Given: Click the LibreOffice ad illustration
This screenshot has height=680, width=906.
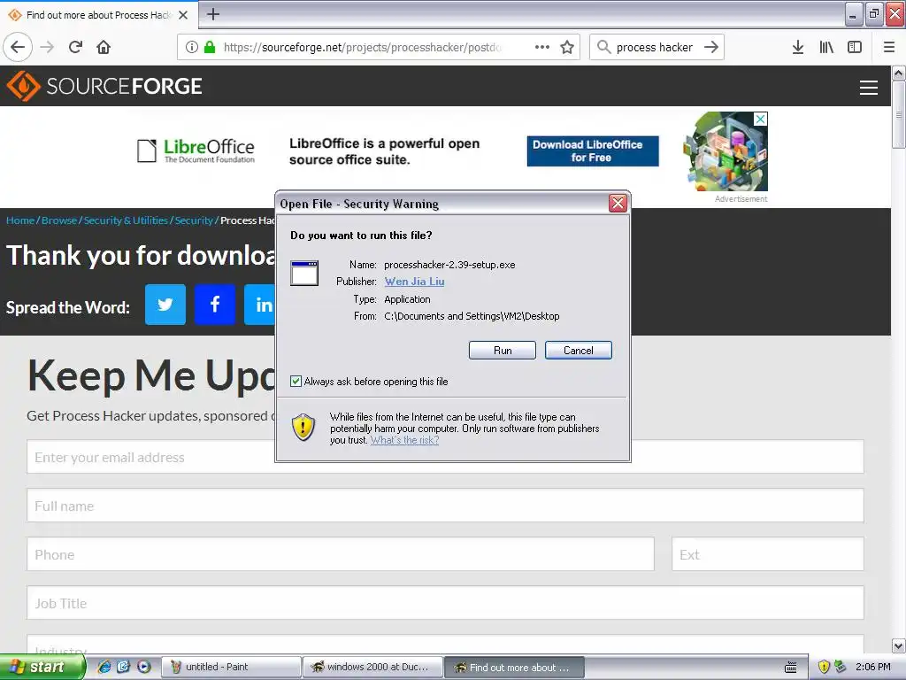Looking at the screenshot, I should 726,151.
